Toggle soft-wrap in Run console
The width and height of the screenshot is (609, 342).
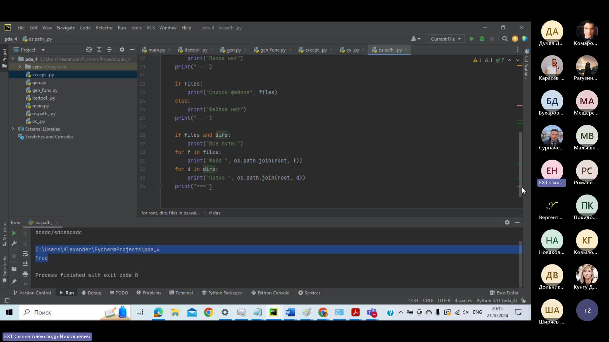[x=25, y=254]
